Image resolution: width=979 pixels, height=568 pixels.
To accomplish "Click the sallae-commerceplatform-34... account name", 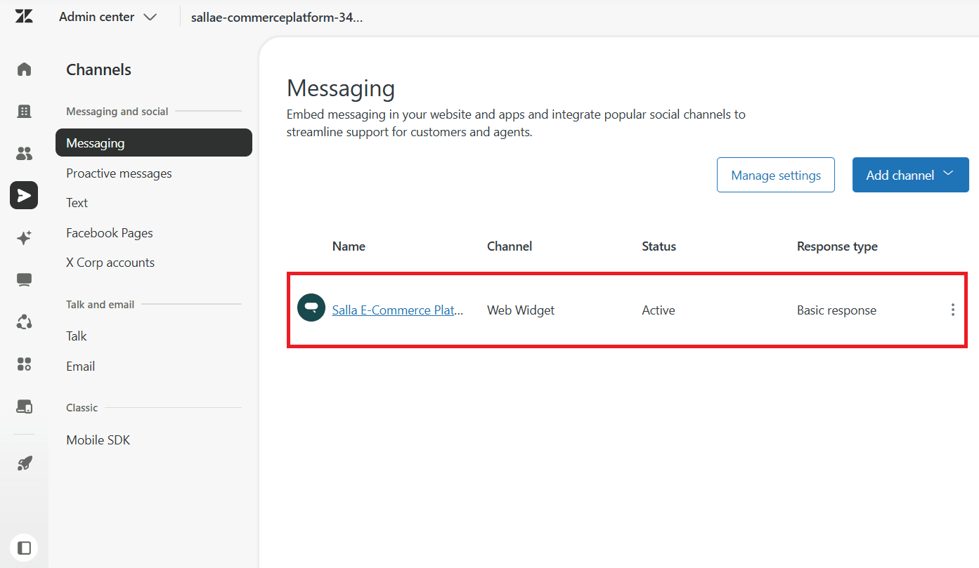I will click(x=277, y=17).
